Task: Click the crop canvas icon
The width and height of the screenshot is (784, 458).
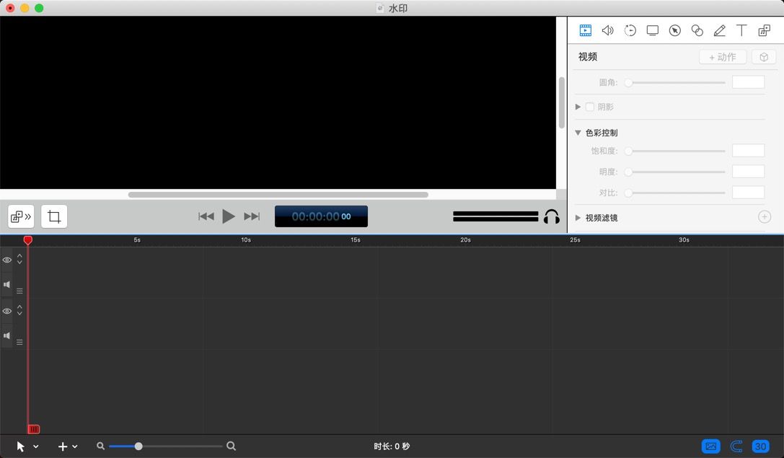Action: pyautogui.click(x=54, y=216)
